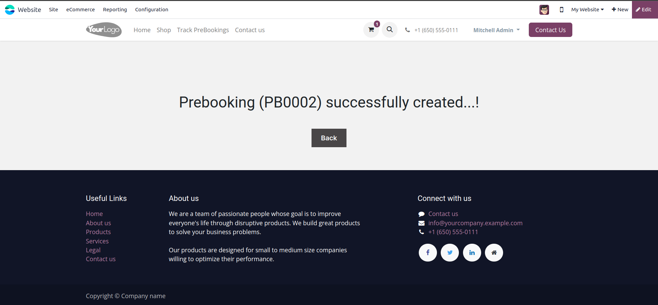Open the shopping cart icon
The width and height of the screenshot is (658, 305).
coord(371,30)
